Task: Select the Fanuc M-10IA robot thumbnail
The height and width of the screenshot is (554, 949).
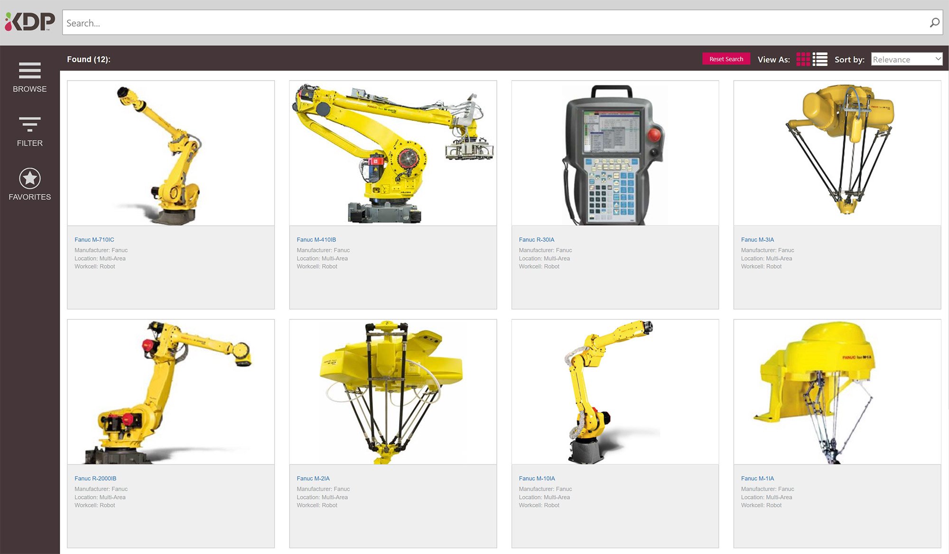Action: coord(615,392)
